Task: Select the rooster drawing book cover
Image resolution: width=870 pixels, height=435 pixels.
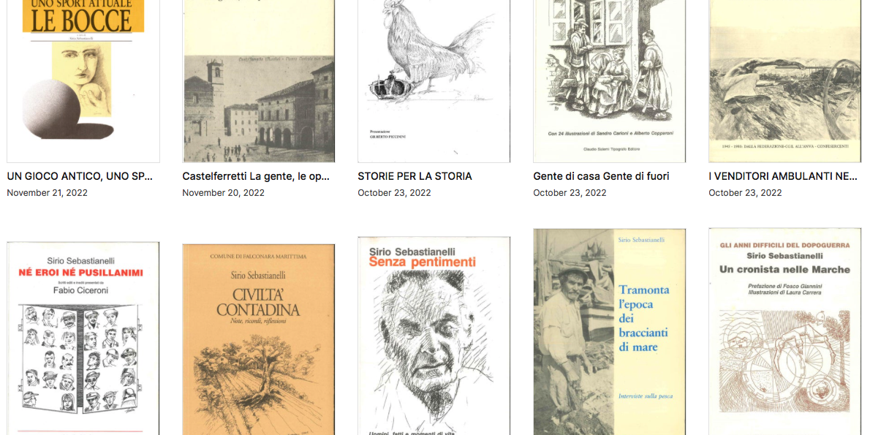Action: pos(434,81)
